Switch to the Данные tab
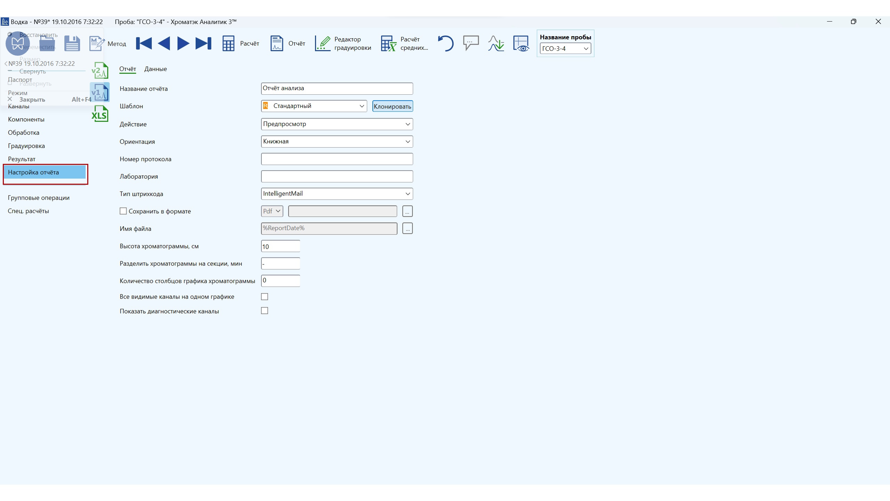Image resolution: width=890 pixels, height=501 pixels. coord(155,69)
